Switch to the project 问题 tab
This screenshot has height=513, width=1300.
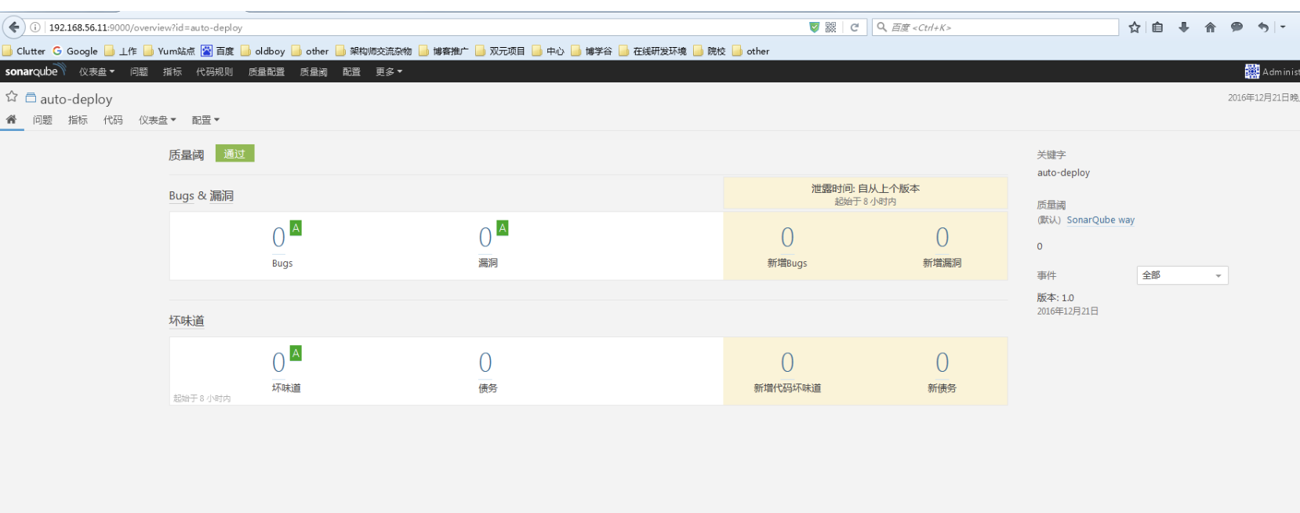click(x=42, y=120)
